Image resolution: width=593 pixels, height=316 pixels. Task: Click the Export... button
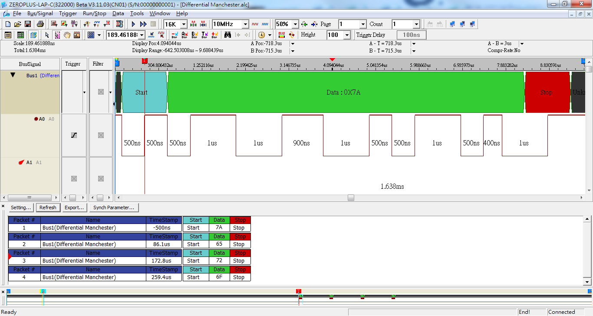tap(74, 207)
